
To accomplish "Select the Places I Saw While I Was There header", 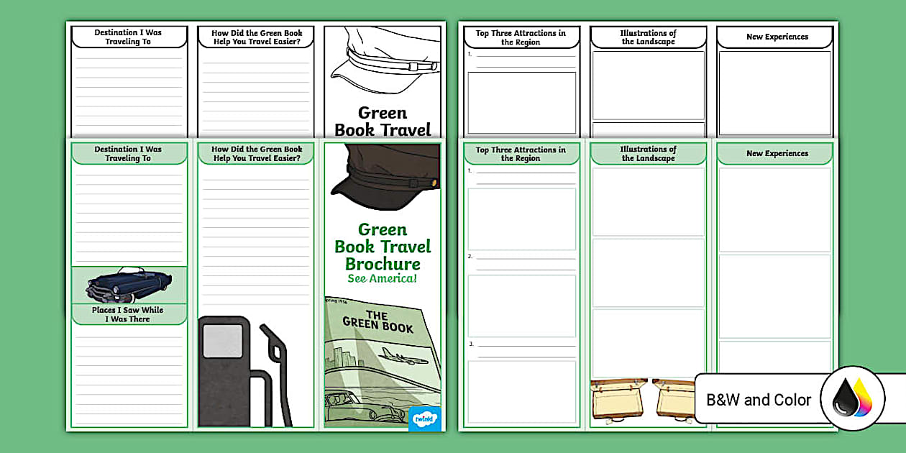I will click(x=128, y=314).
